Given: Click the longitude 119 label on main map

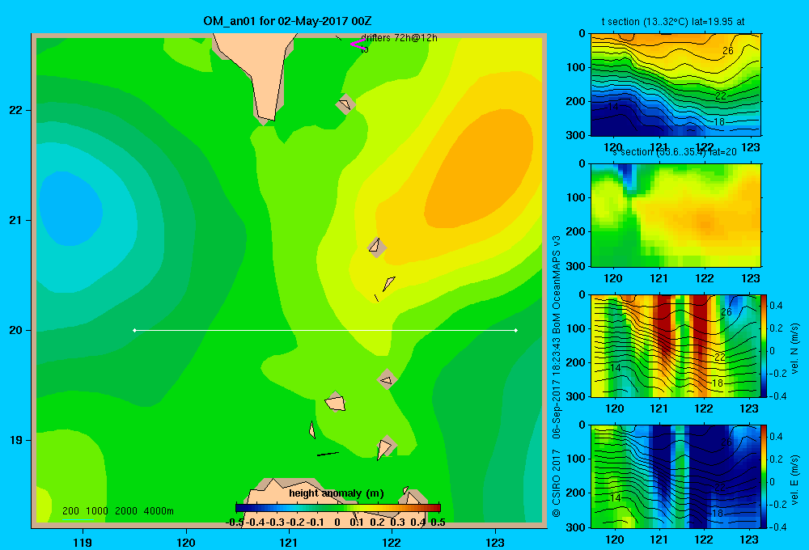Looking at the screenshot, I should point(83,543).
